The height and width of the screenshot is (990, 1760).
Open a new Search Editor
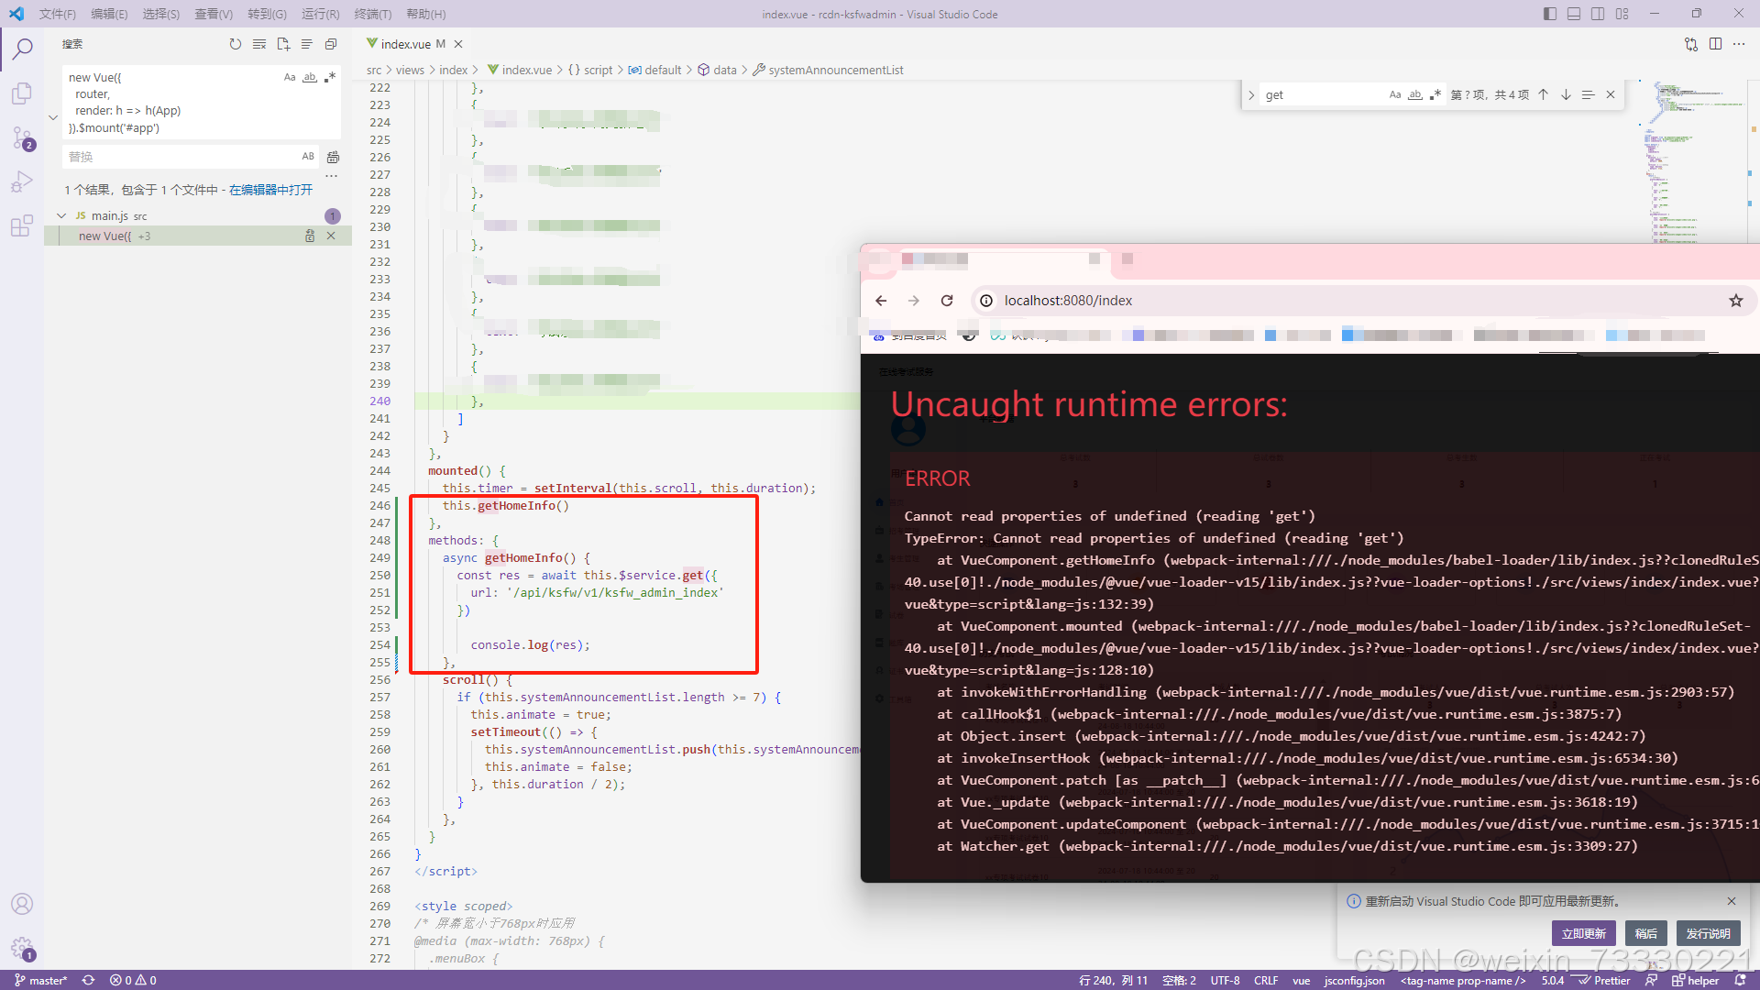(283, 44)
